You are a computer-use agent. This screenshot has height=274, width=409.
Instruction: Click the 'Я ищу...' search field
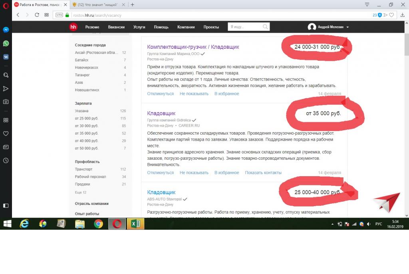245,27
